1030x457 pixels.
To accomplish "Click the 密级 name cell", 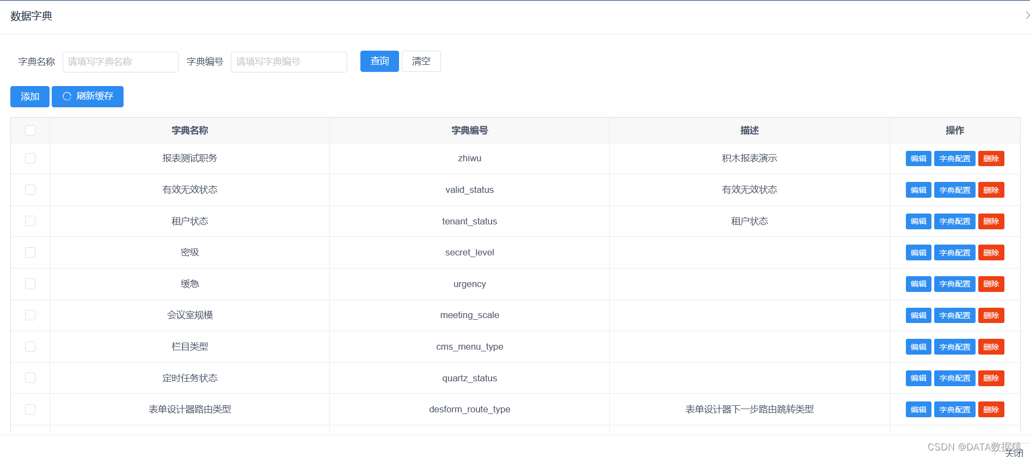I will click(190, 253).
